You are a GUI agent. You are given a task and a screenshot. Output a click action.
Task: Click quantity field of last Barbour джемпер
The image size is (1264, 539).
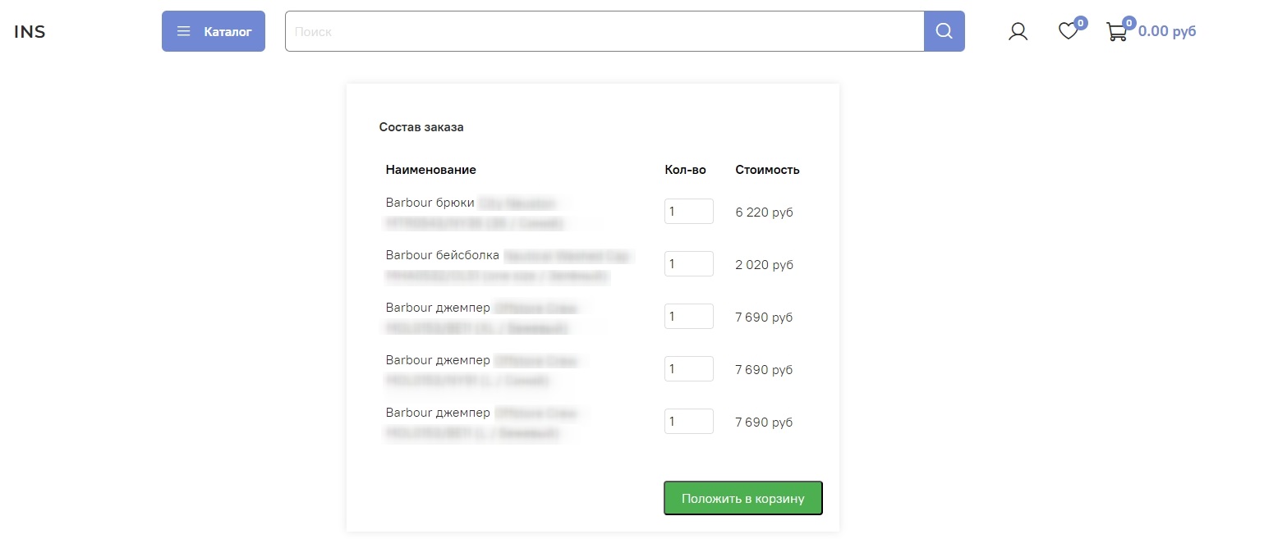tap(688, 422)
